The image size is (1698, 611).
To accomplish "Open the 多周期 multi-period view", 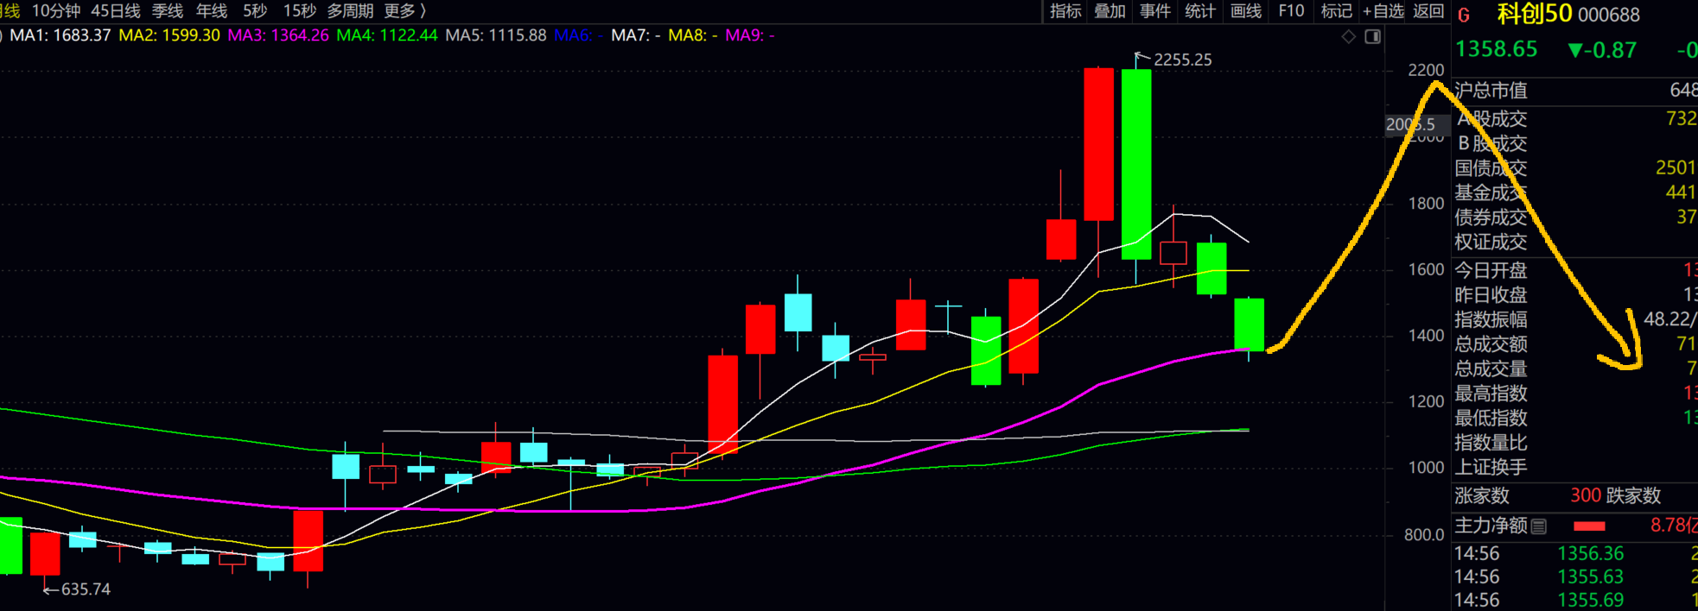I will (x=350, y=11).
